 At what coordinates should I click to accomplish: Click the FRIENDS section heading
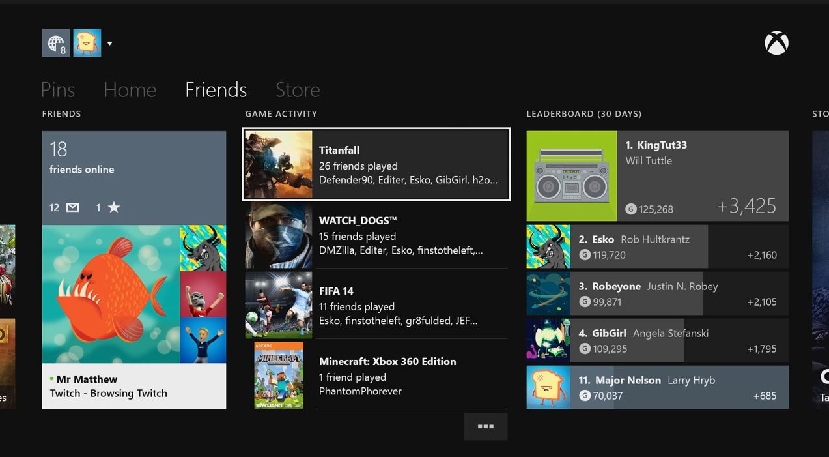62,113
